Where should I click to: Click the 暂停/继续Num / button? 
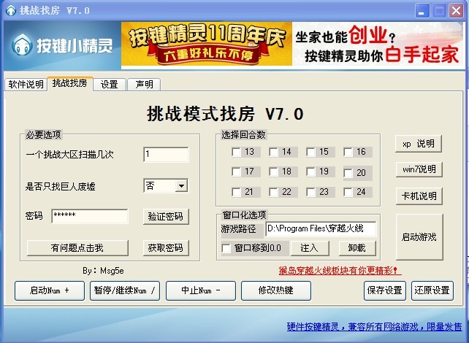click(125, 290)
